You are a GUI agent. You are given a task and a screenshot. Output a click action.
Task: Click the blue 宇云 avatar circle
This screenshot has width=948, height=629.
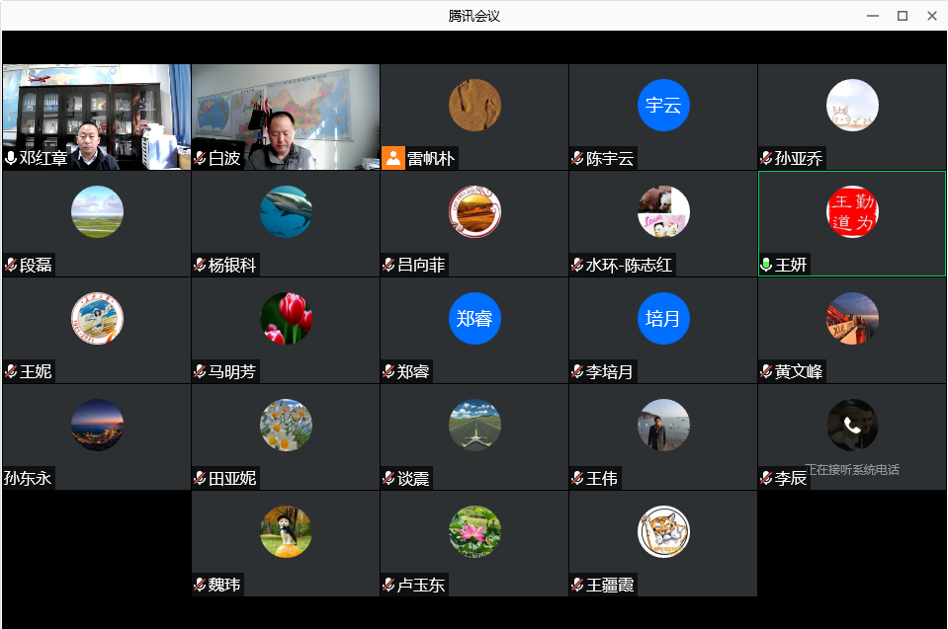(x=663, y=106)
